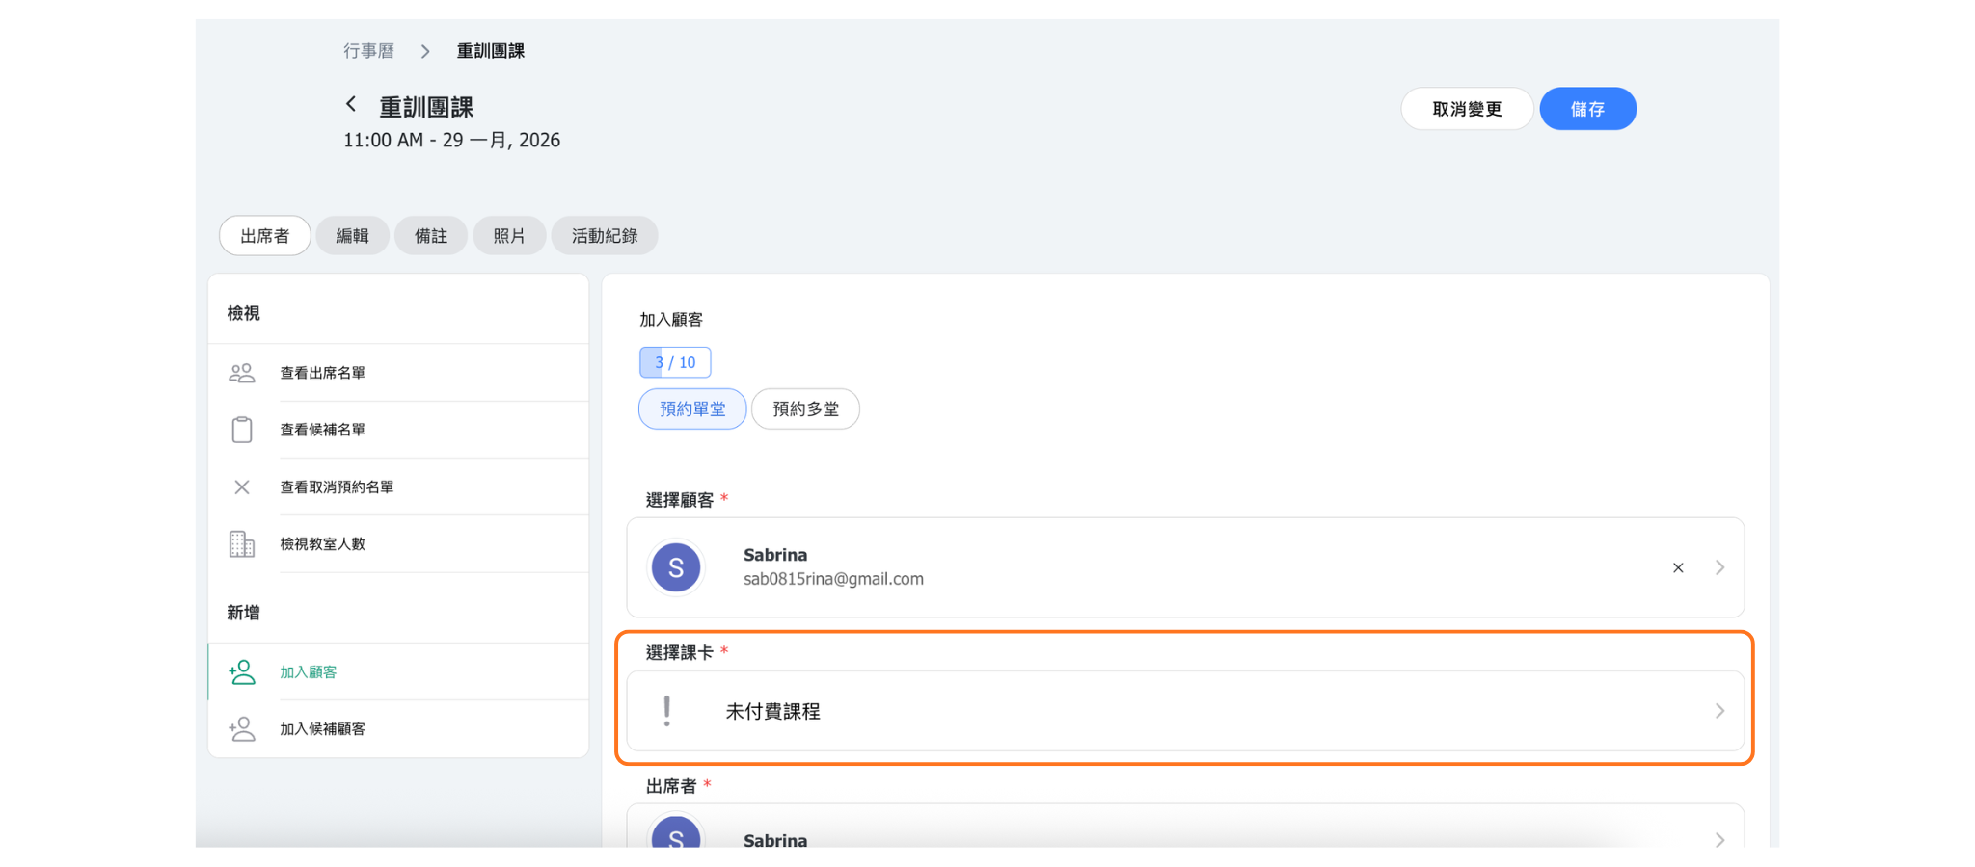Click the back arrow beside 重訓團課 title
Image resolution: width=1975 pixels, height=867 pixels.
pos(351,104)
